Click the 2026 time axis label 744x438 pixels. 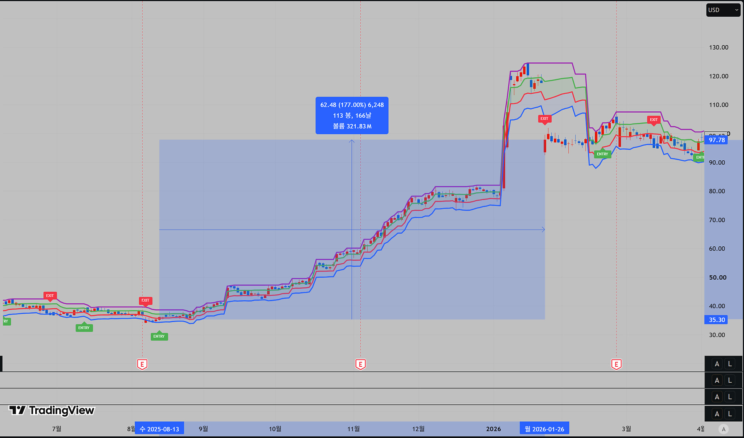point(493,429)
